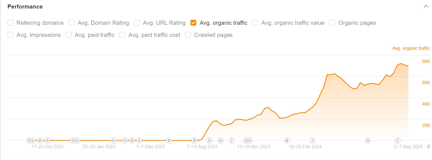Enable the Avg. paid traffic cost checkbox

(122, 35)
